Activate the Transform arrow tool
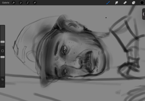The height and width of the screenshot is (101, 145). pos(35,3)
